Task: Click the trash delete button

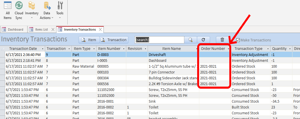Action: 222,40
